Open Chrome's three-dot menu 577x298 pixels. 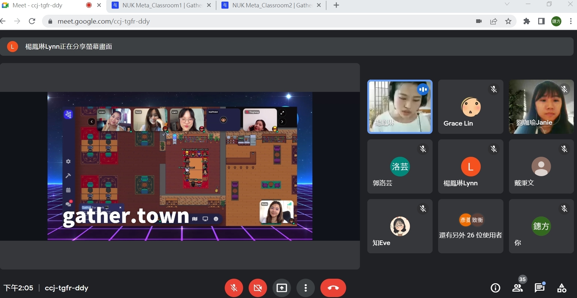(x=571, y=21)
